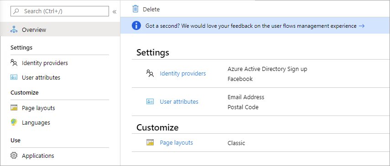The height and width of the screenshot is (166, 390).
Task: Click the blue info circle icon
Action: tap(136, 25)
